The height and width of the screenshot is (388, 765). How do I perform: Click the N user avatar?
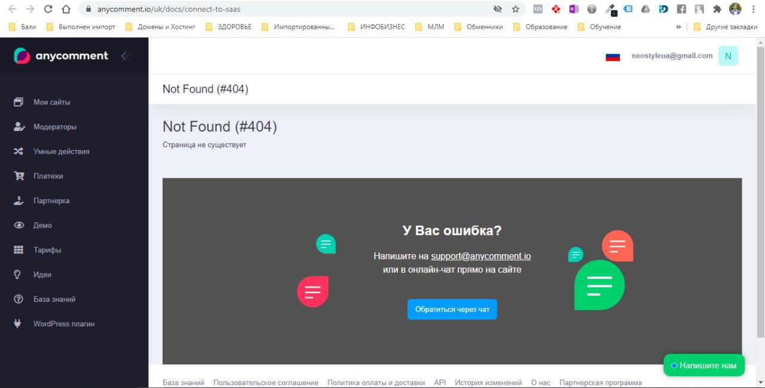click(x=728, y=56)
